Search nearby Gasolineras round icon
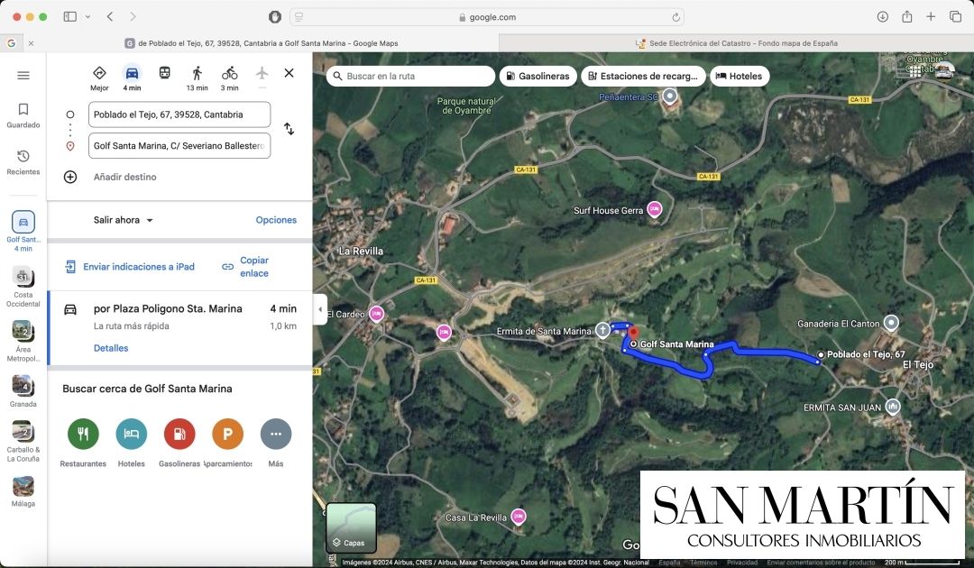The height and width of the screenshot is (568, 974). click(x=179, y=434)
